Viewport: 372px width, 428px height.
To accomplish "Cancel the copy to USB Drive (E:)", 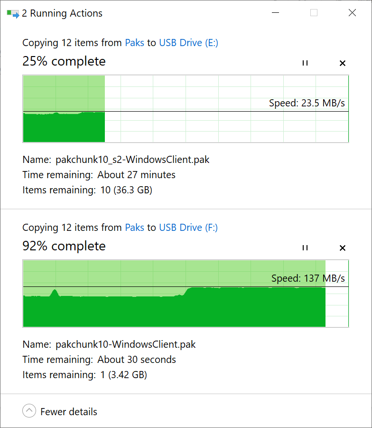I will coord(343,63).
